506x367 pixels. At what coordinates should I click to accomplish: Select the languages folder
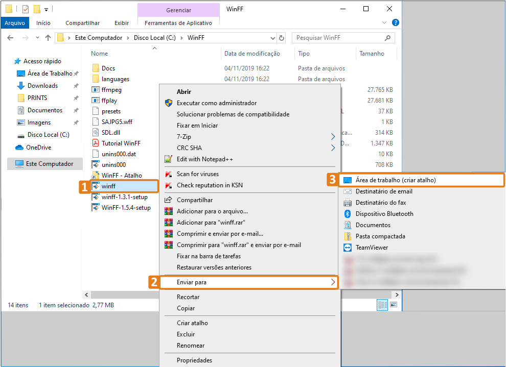tap(115, 79)
